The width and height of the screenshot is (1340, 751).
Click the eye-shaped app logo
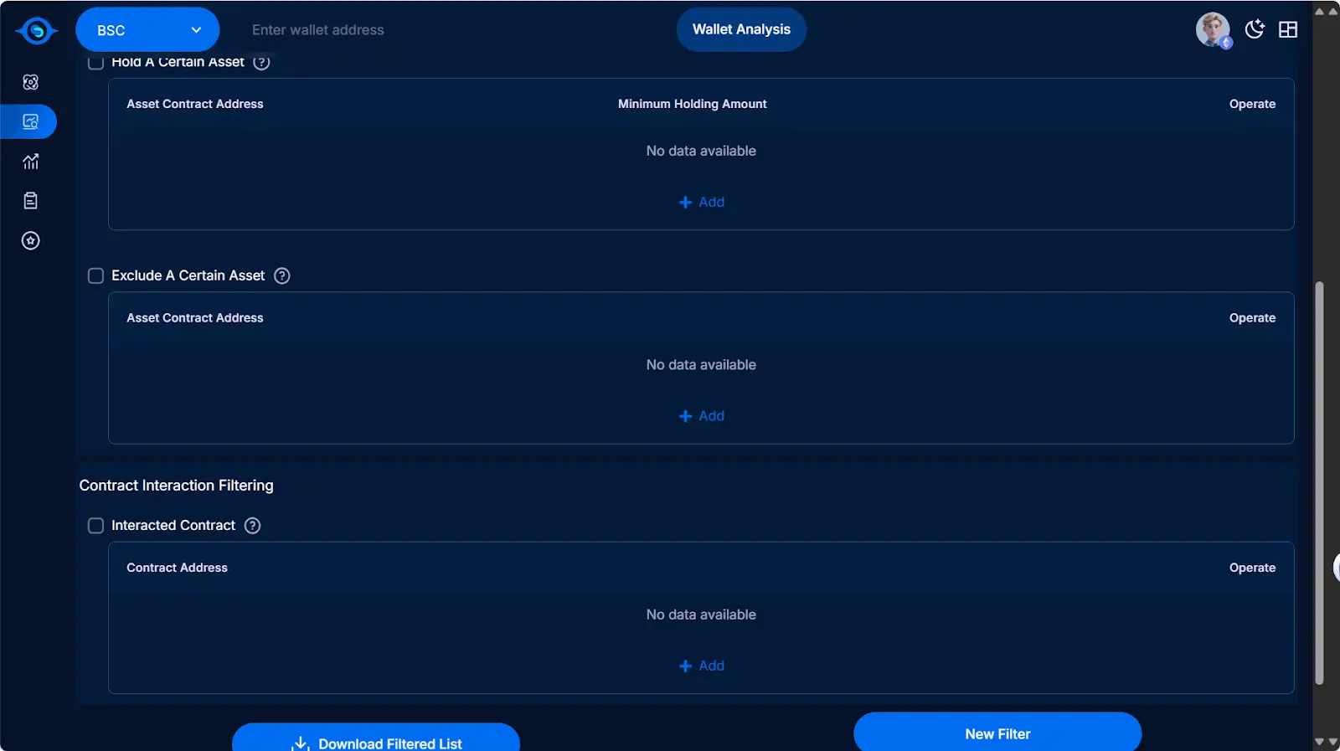coord(36,31)
